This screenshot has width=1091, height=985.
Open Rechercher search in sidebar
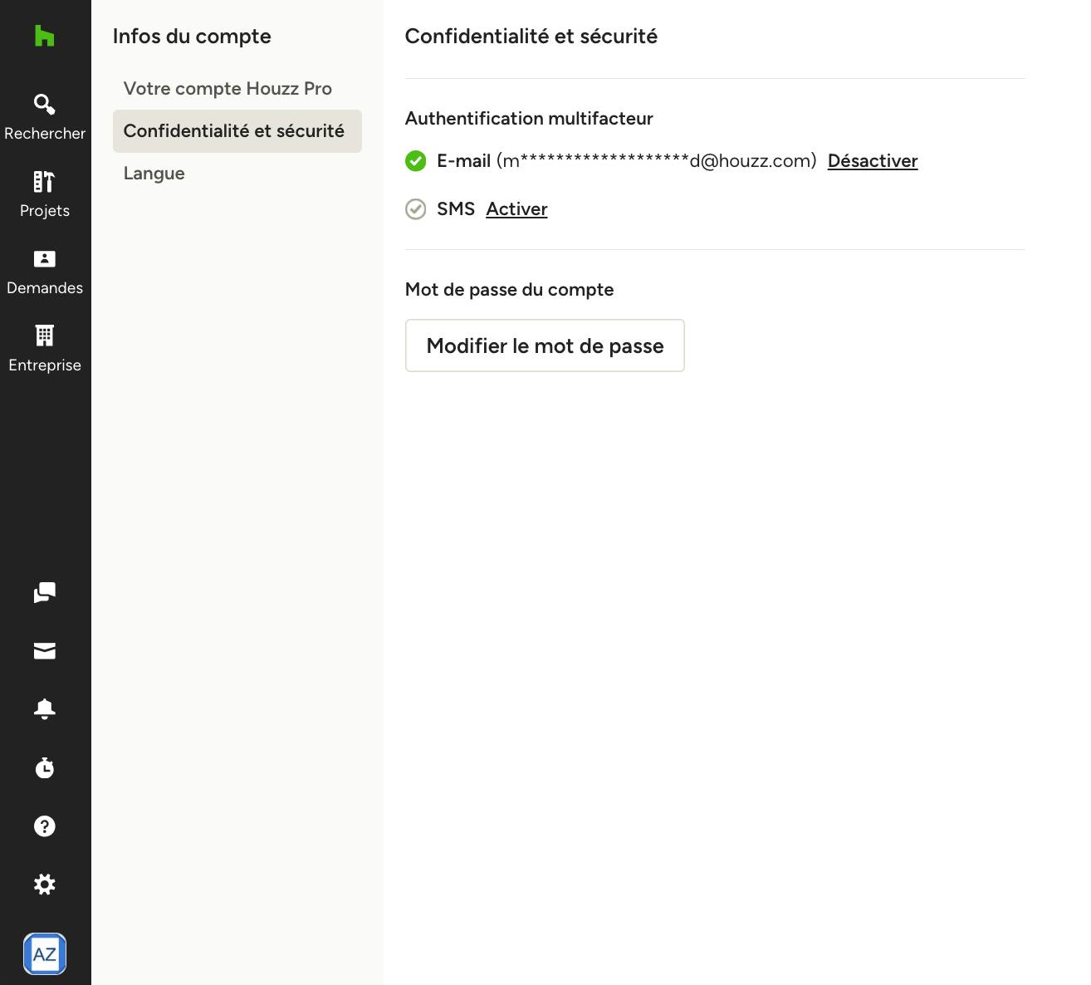point(45,117)
